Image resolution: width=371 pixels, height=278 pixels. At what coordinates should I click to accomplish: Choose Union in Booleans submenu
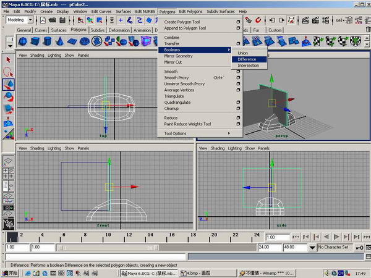point(249,53)
